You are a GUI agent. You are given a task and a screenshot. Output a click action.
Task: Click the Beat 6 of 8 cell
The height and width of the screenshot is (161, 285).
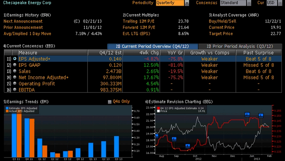click(259, 71)
